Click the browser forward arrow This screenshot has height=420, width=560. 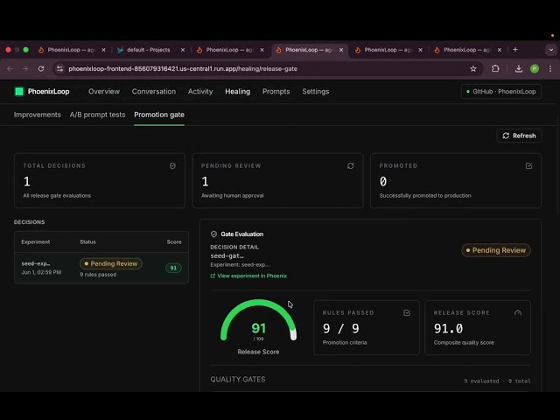point(25,68)
